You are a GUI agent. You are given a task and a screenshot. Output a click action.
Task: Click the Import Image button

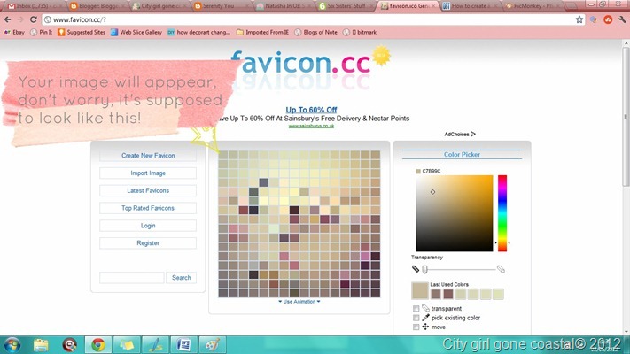click(x=148, y=173)
